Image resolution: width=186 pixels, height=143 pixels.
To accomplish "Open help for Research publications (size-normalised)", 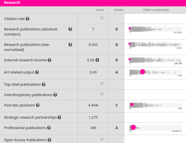I will pyautogui.click(x=70, y=45).
